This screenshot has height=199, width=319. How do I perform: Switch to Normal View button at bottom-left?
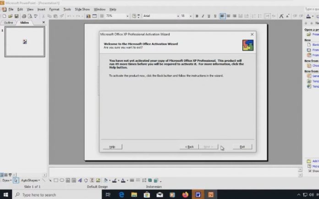pyautogui.click(x=2, y=175)
